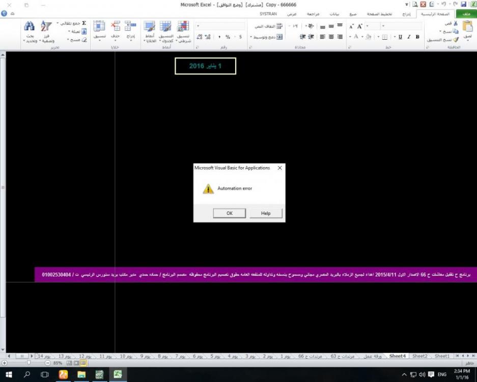Viewport: 477px width, 382px height.
Task: Click the Paste clipboard icon
Action: coord(468,26)
